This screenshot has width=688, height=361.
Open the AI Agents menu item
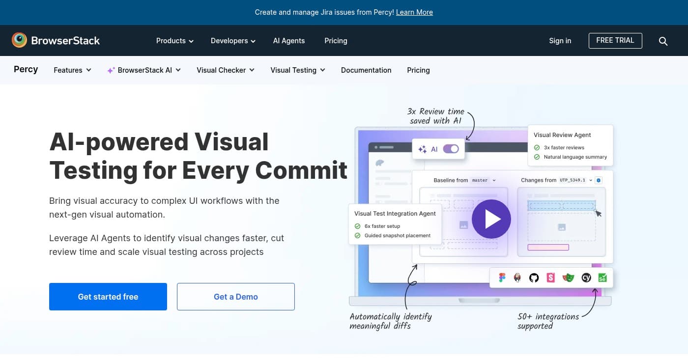click(289, 41)
